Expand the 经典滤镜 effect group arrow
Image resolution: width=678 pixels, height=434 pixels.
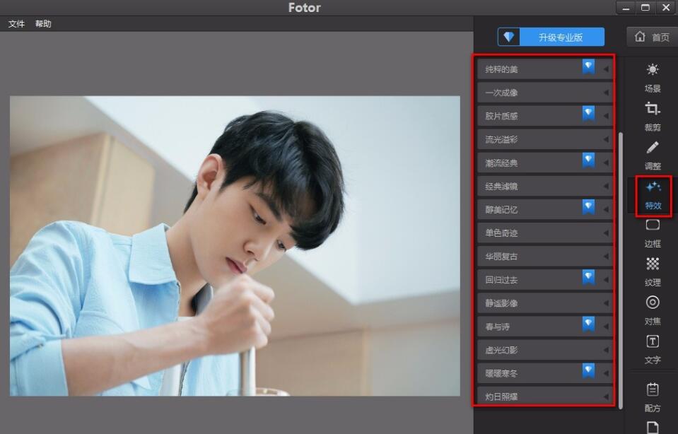606,187
